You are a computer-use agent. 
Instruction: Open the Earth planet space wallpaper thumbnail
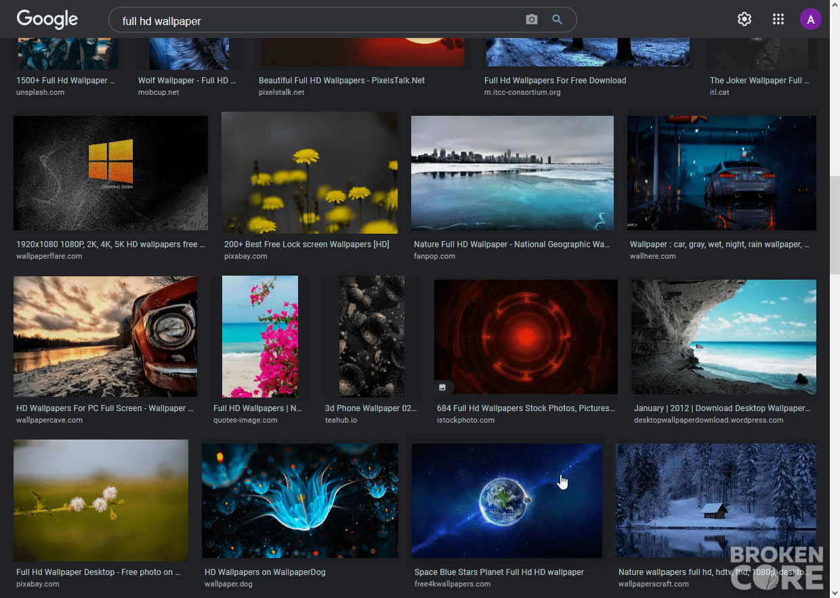(x=507, y=500)
